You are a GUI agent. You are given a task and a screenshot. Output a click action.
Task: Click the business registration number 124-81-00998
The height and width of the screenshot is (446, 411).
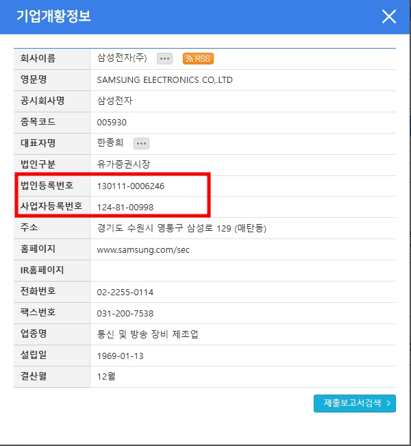point(125,207)
